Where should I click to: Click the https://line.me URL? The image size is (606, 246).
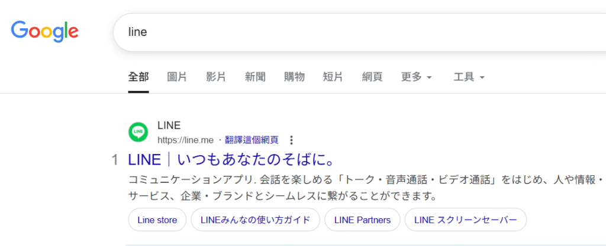tap(183, 140)
